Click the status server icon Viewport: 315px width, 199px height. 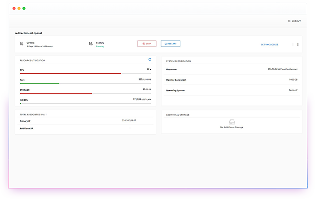coord(91,44)
